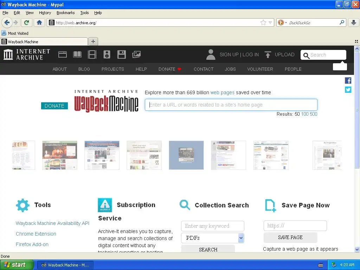Click the tab groups icon
The height and width of the screenshot is (270, 360).
(356, 41)
